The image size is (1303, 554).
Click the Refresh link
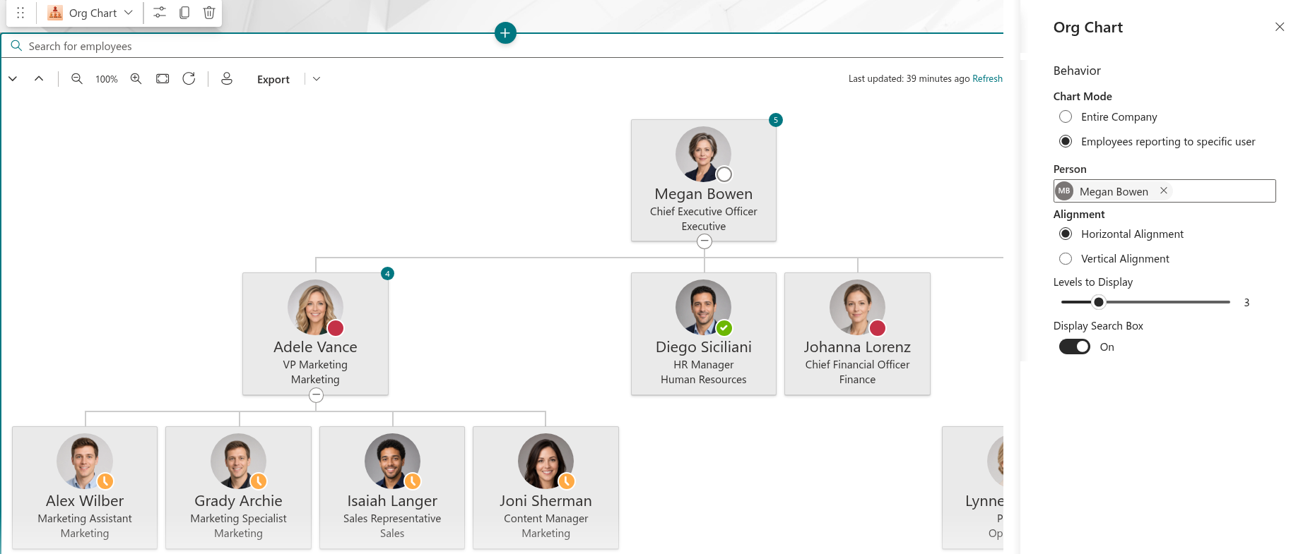pyautogui.click(x=987, y=78)
